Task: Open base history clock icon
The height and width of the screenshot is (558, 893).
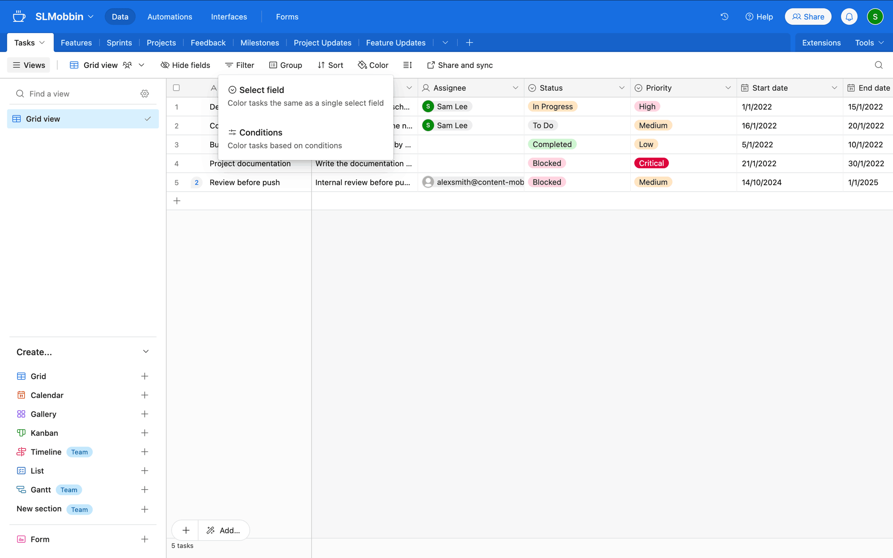Action: click(x=724, y=17)
